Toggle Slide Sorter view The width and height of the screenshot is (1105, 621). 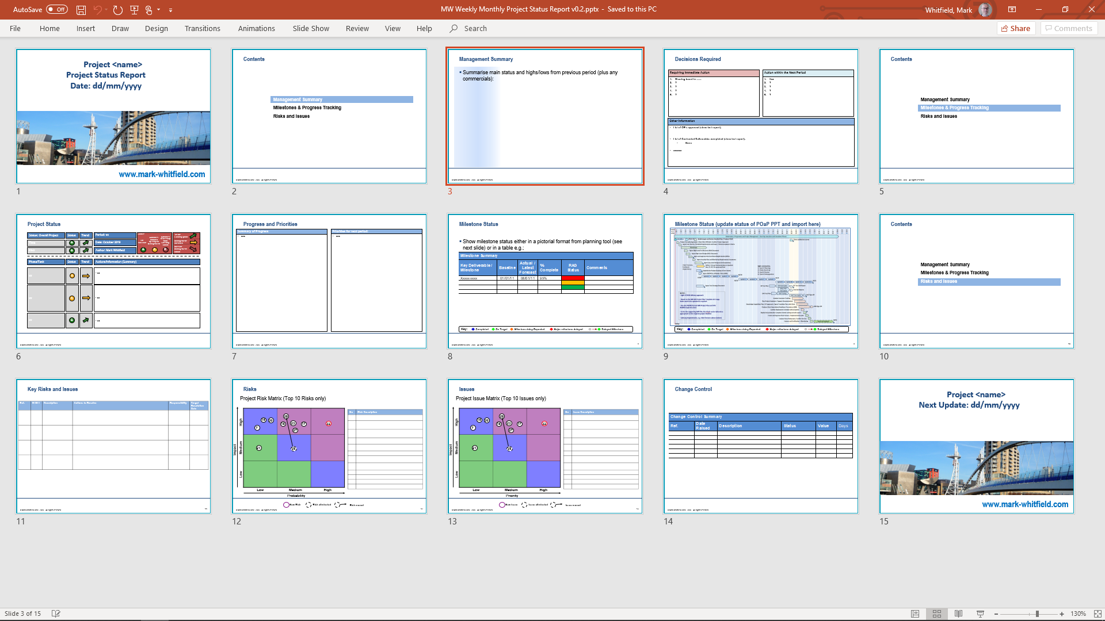pyautogui.click(x=937, y=614)
